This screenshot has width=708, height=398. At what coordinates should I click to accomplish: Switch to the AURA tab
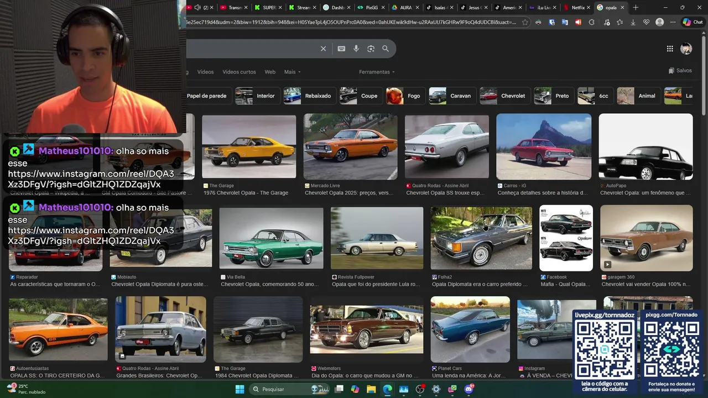click(x=405, y=8)
